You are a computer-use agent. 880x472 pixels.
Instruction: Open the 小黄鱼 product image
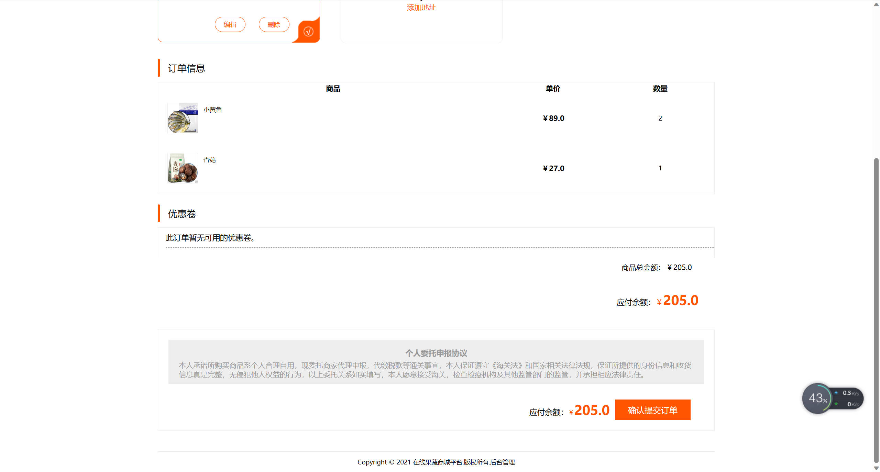tap(182, 118)
